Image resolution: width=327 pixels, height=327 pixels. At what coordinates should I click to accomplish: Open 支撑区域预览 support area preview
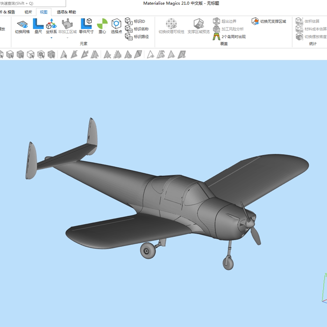click(x=199, y=26)
